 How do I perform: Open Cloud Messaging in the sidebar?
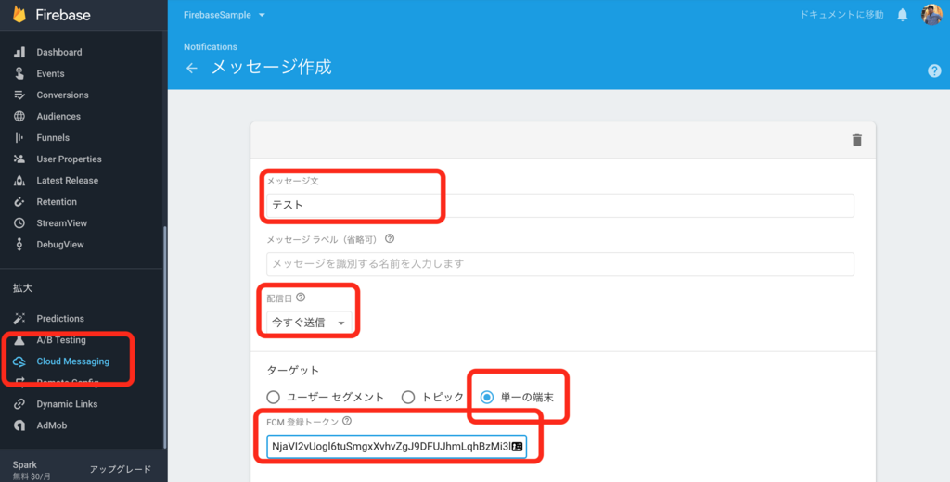[72, 361]
